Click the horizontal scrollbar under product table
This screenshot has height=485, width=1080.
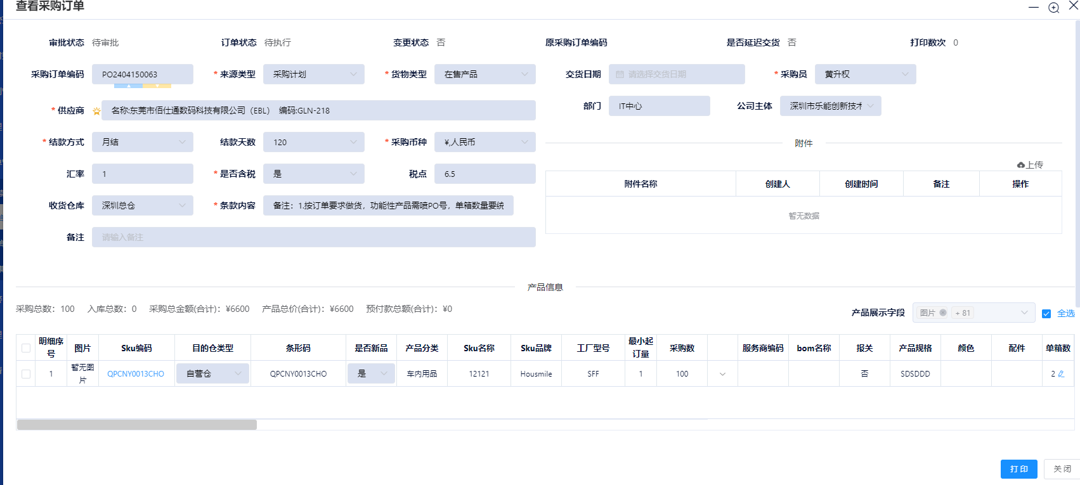[x=137, y=425]
